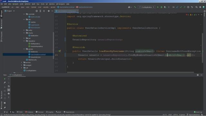Screen dimensions: 206x116
Task: Click the wrench icon in Run panel
Action: 5,82
